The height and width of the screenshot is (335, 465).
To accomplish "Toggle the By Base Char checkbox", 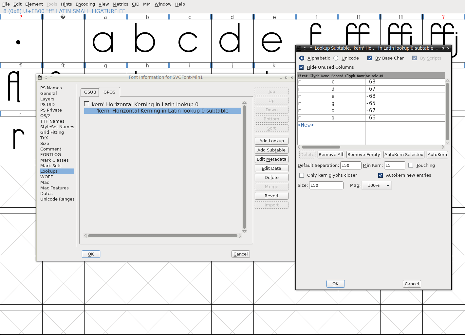I will pos(370,58).
